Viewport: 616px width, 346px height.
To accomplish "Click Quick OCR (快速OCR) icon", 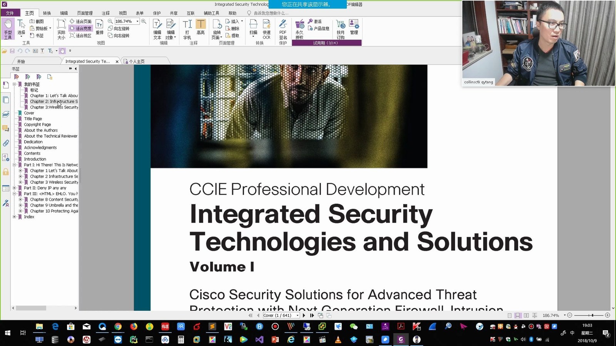I will [x=267, y=29].
